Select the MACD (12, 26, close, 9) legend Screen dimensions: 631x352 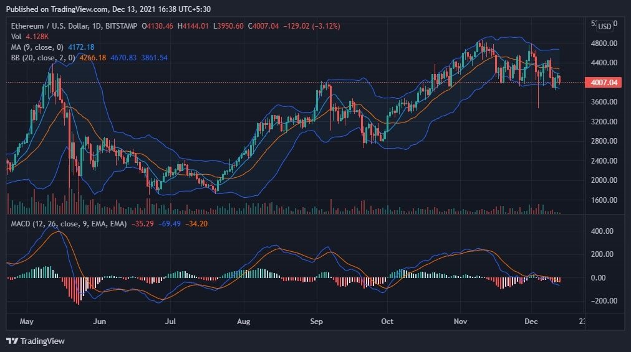coord(67,223)
